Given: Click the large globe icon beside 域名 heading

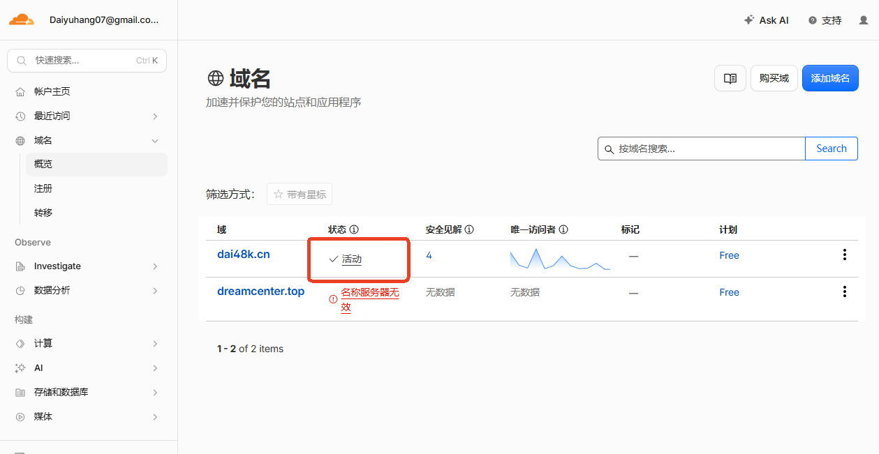Looking at the screenshot, I should point(216,78).
